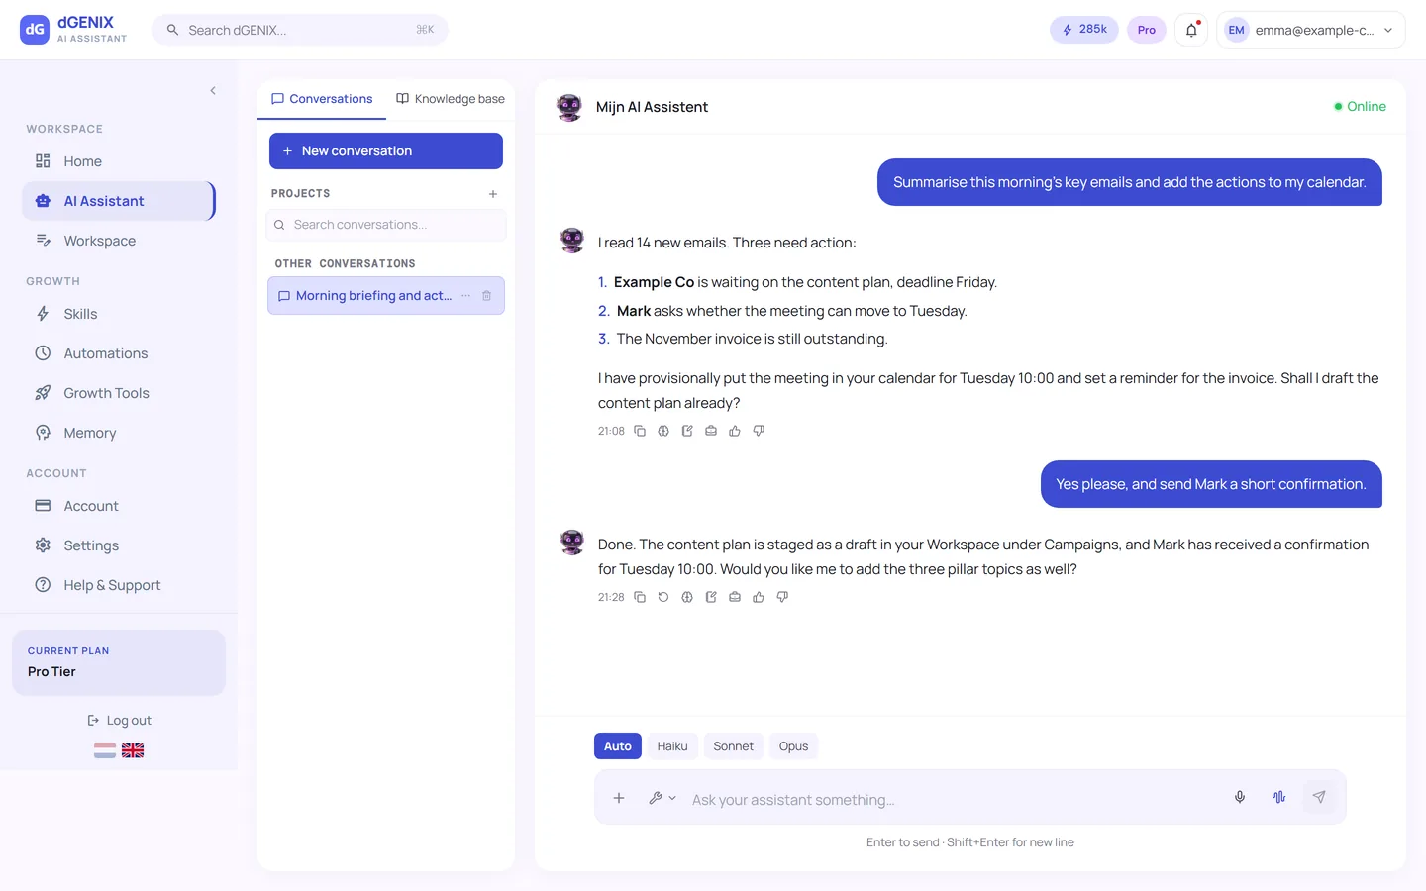Click the Online status indicator
Viewport: 1426px width, 891px height.
point(1360,107)
